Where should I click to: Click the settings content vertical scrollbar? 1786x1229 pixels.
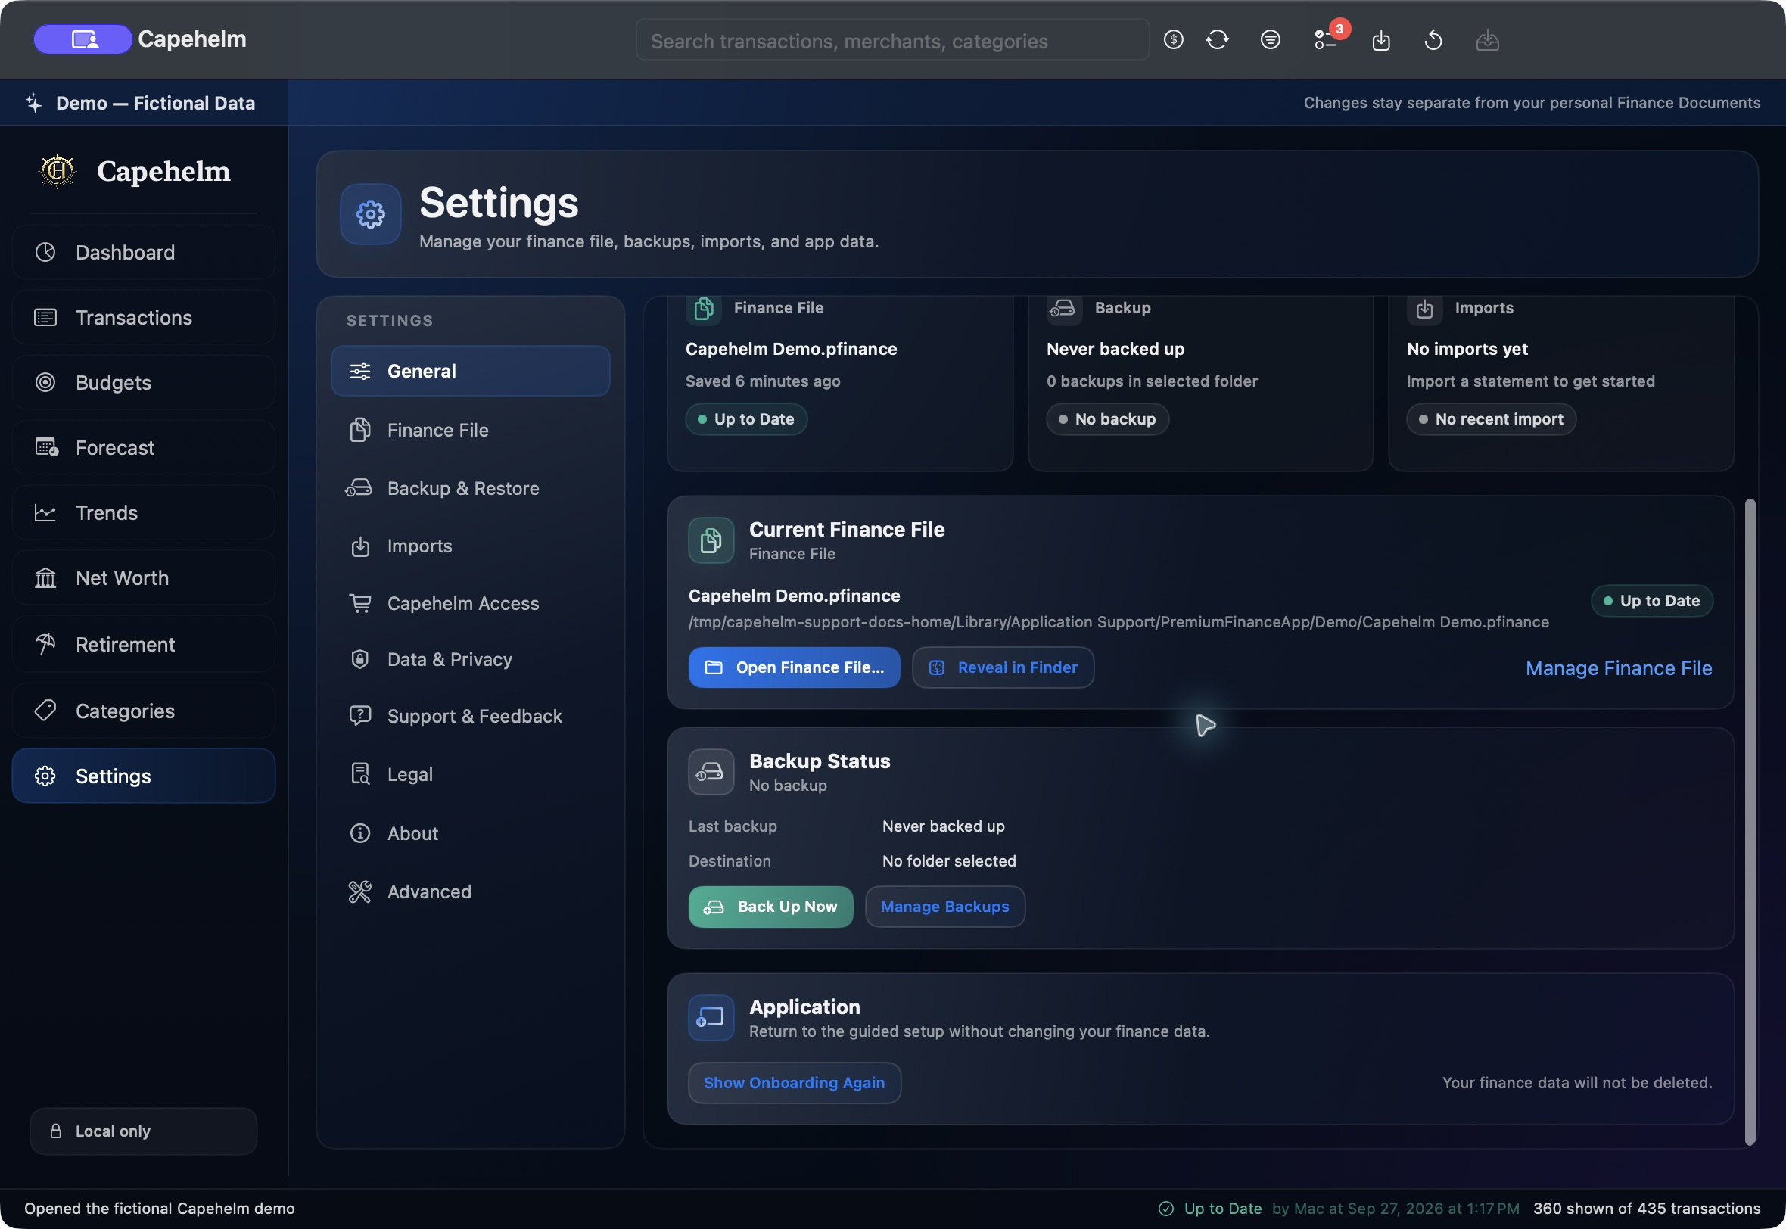click(1749, 822)
